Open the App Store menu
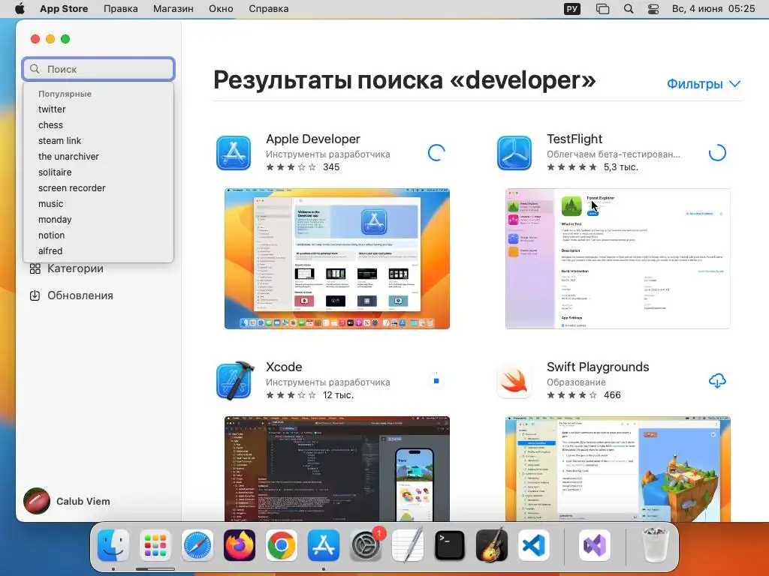The image size is (769, 576). click(64, 9)
